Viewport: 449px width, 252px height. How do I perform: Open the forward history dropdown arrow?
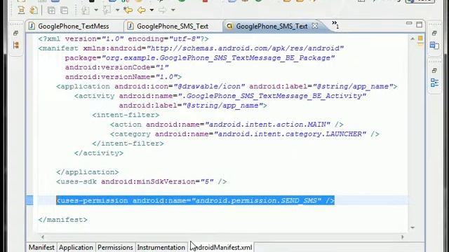[173, 10]
